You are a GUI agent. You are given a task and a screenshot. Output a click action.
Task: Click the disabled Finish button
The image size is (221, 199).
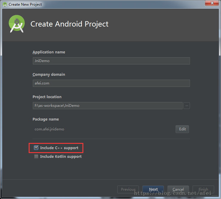pyautogui.click(x=203, y=189)
